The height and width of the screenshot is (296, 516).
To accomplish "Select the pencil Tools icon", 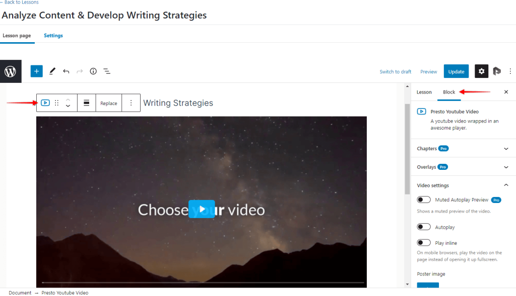I will click(x=52, y=71).
